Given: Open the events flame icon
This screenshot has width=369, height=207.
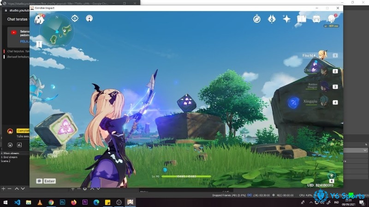Looking at the screenshot, I should point(272,19).
